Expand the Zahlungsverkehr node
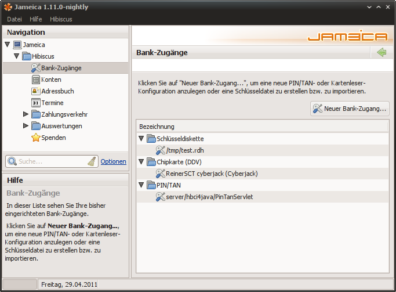The height and width of the screenshot is (292, 396). point(26,114)
